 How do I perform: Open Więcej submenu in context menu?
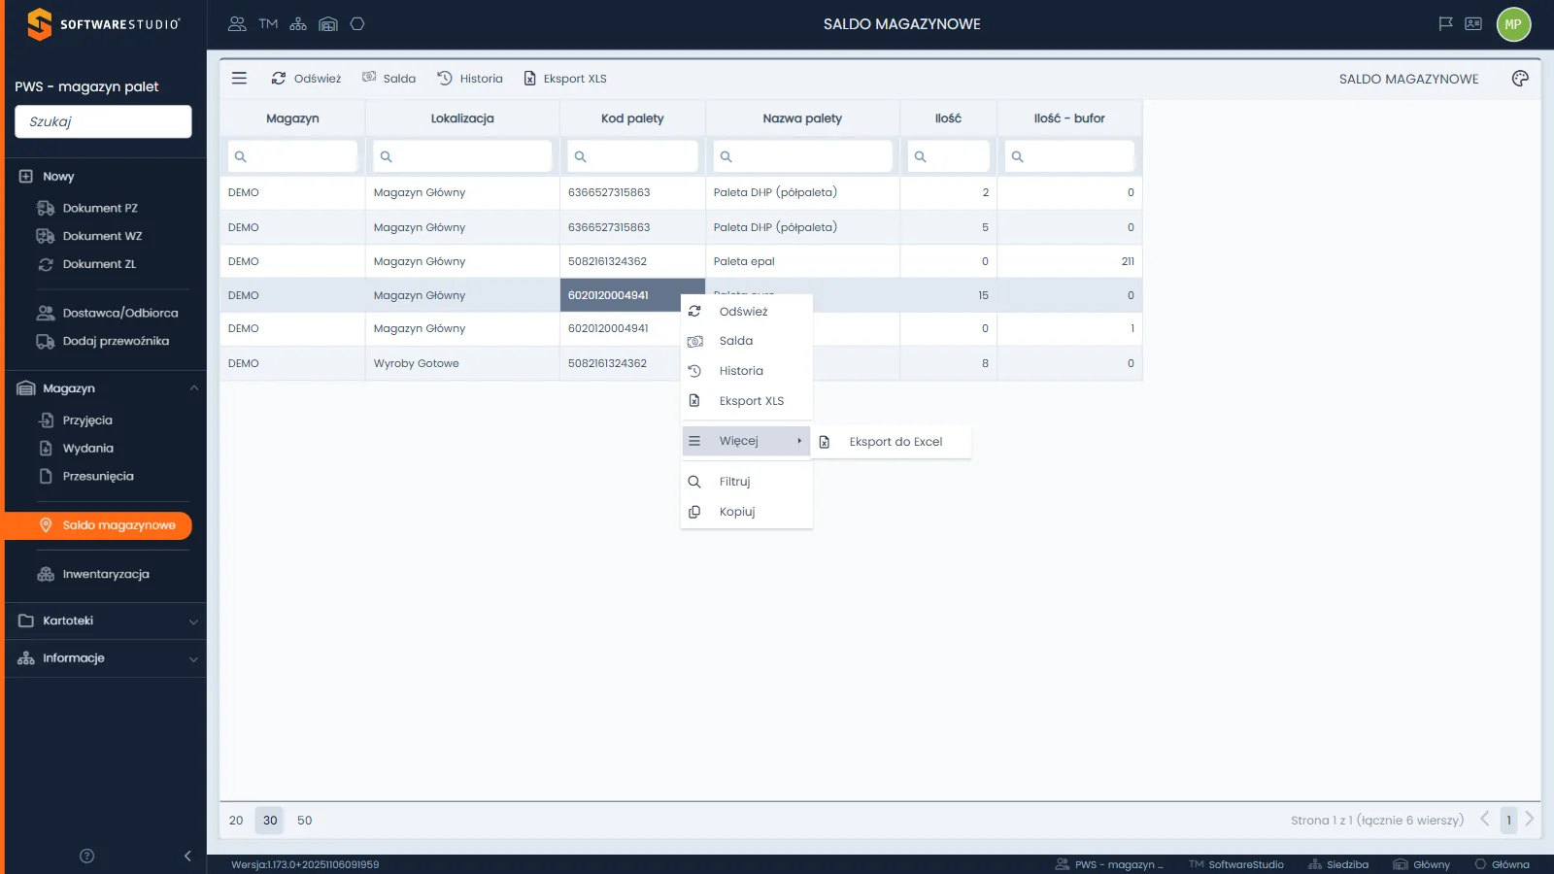point(746,441)
